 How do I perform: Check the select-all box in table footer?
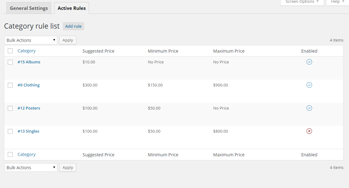pyautogui.click(x=10, y=154)
